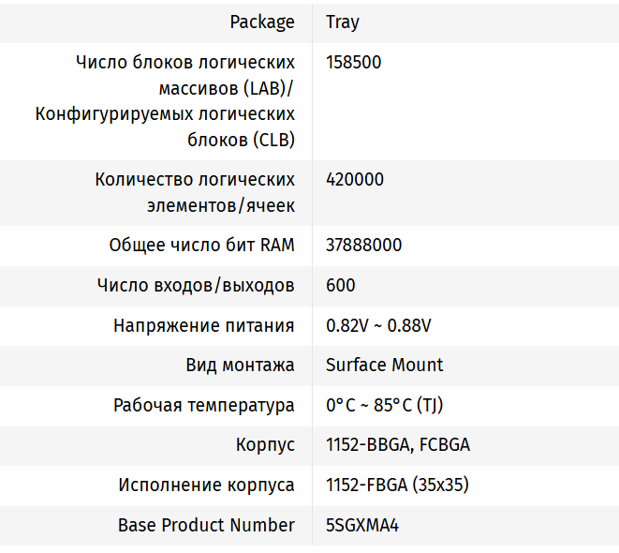Image resolution: width=619 pixels, height=553 pixels.
Task: Click the "Package" label cell
Action: 262,22
